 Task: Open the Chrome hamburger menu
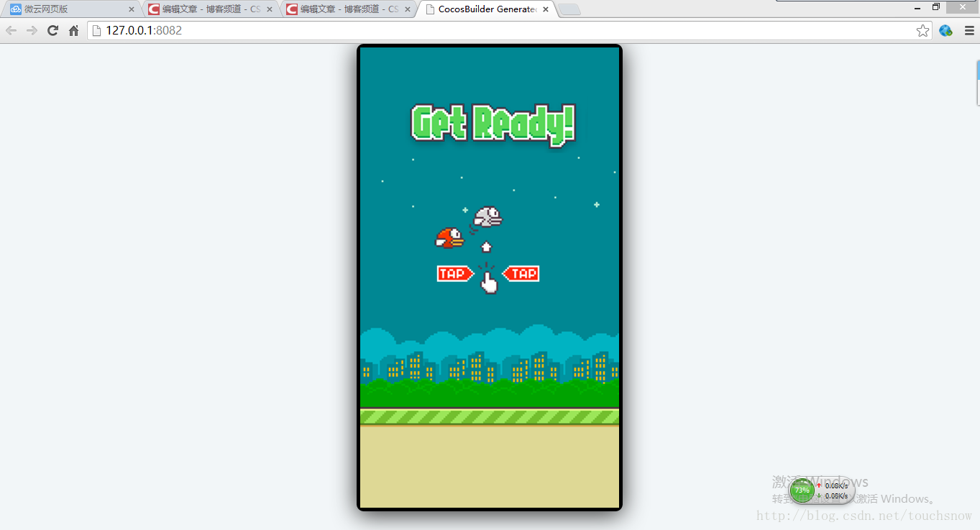click(x=968, y=30)
